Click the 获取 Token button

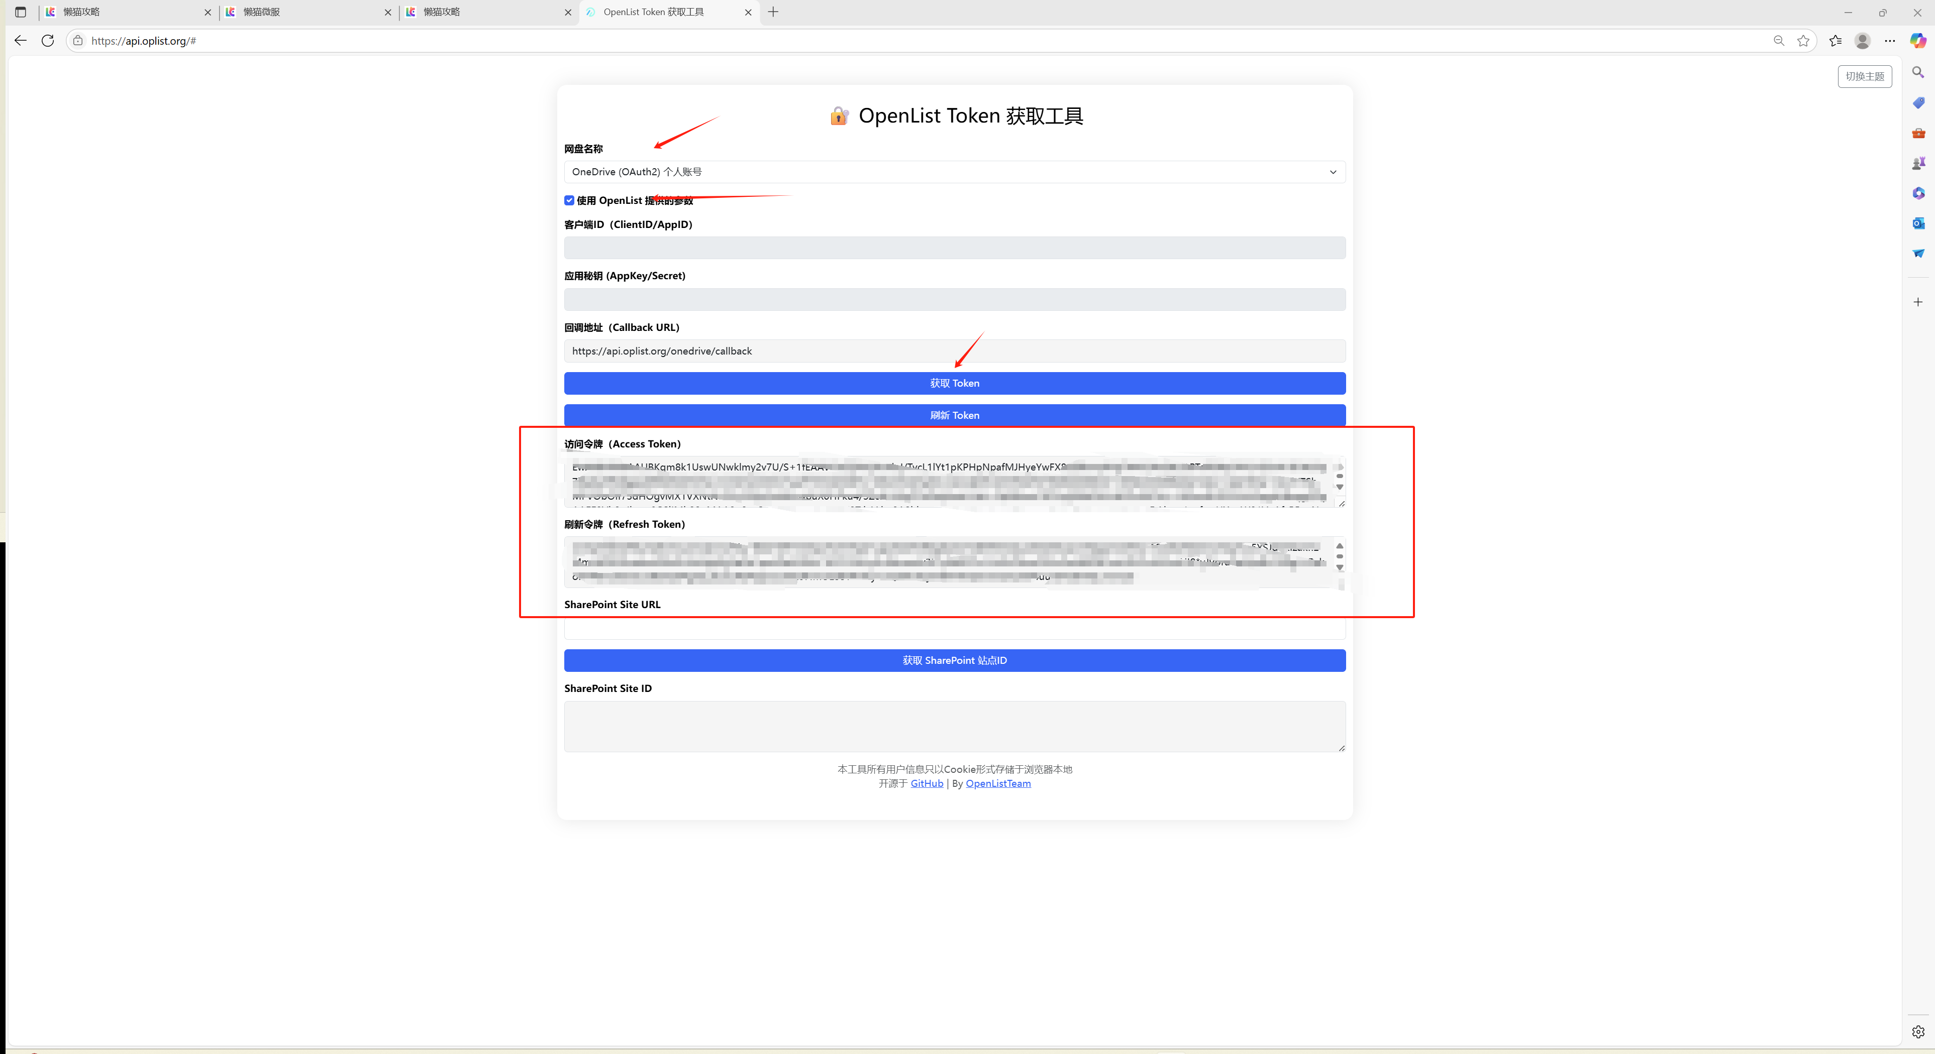tap(955, 383)
